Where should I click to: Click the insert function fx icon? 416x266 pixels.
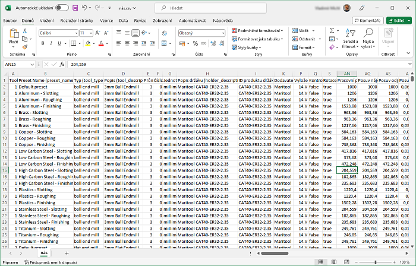point(61,64)
